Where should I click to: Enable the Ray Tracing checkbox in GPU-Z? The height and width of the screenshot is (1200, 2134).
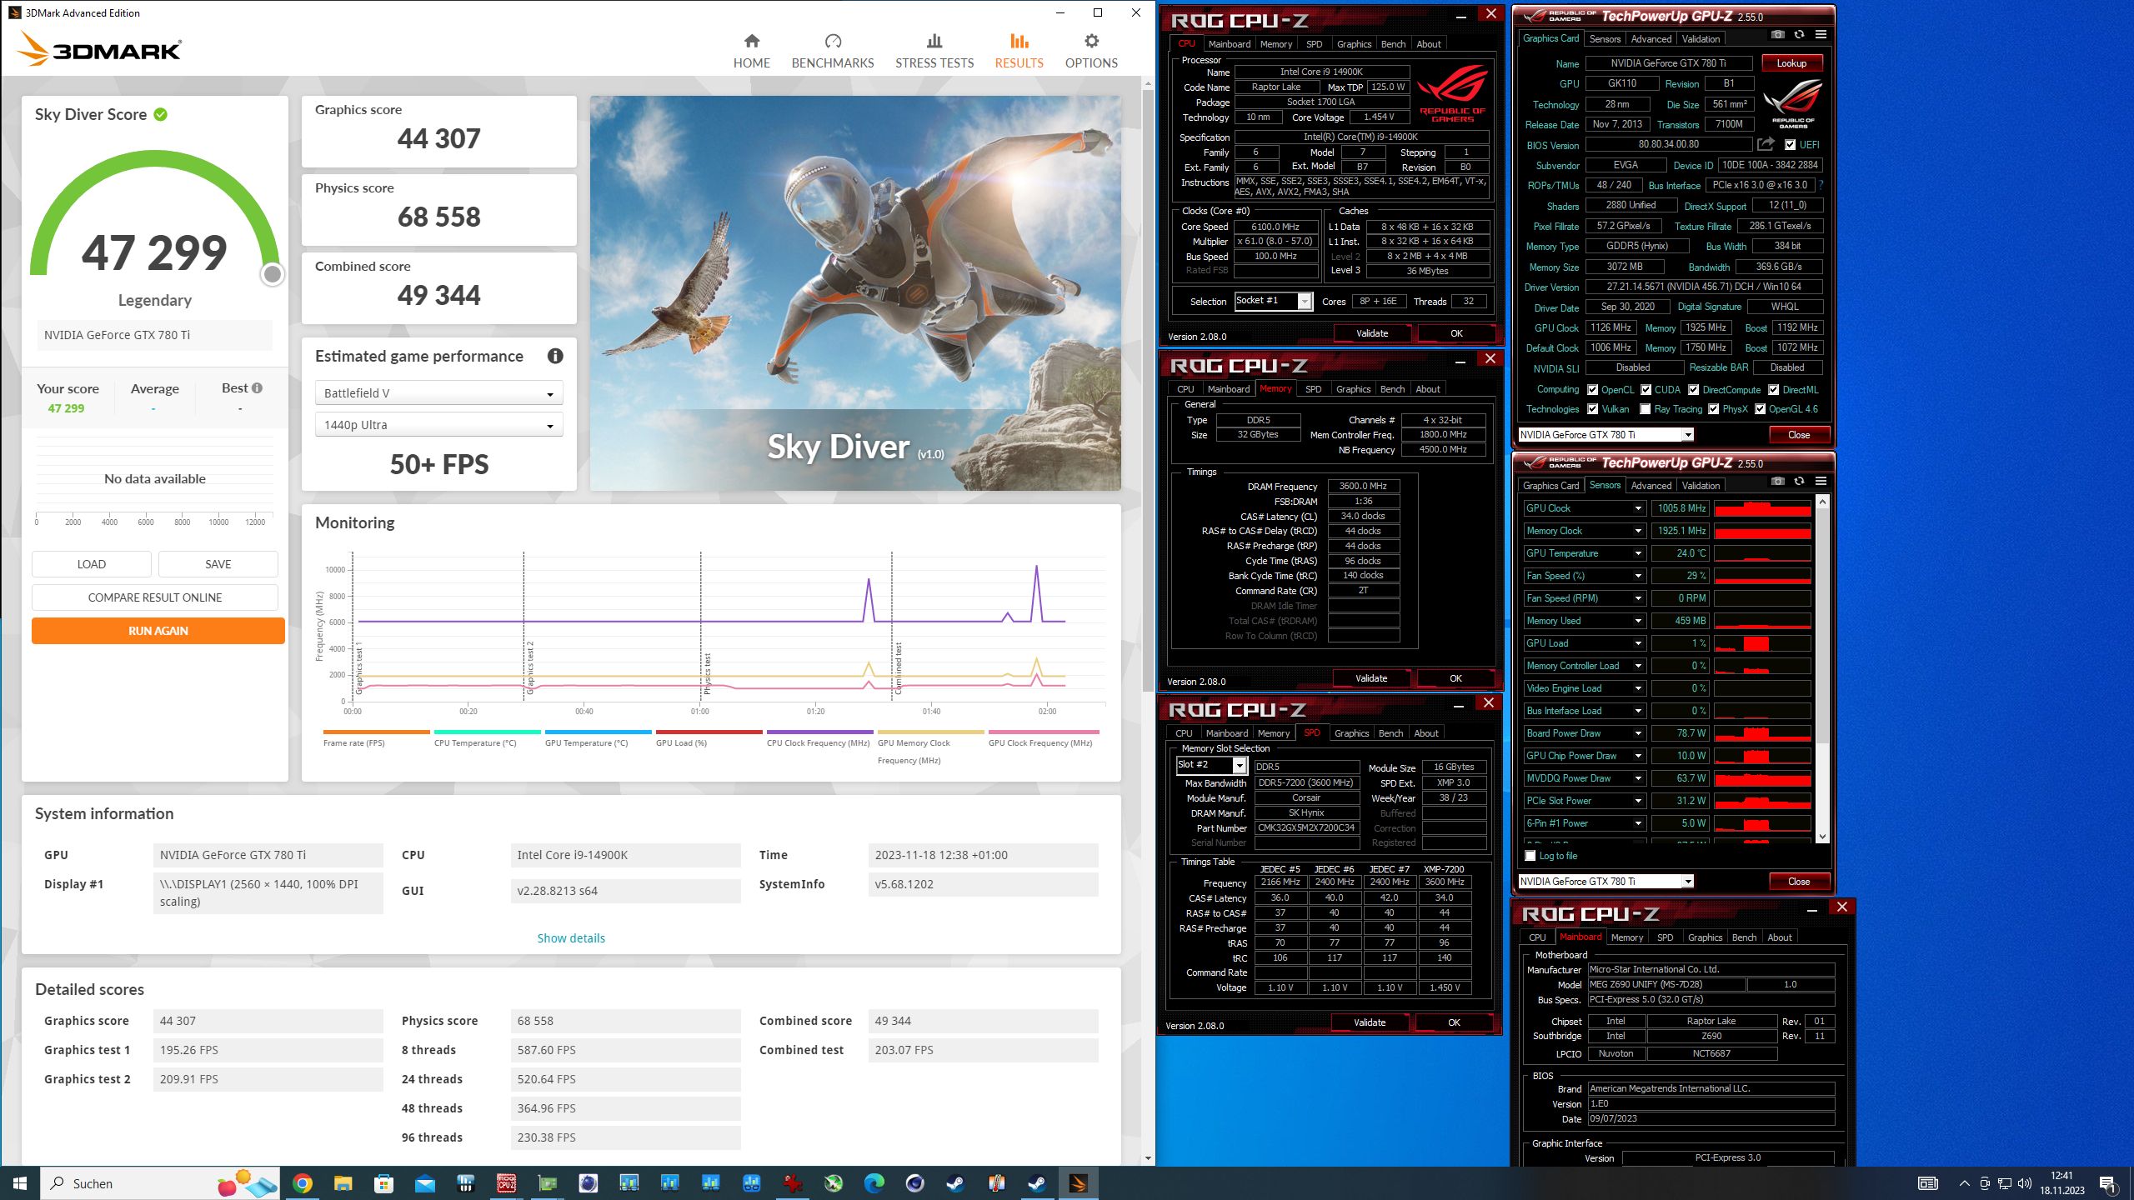[x=1646, y=409]
